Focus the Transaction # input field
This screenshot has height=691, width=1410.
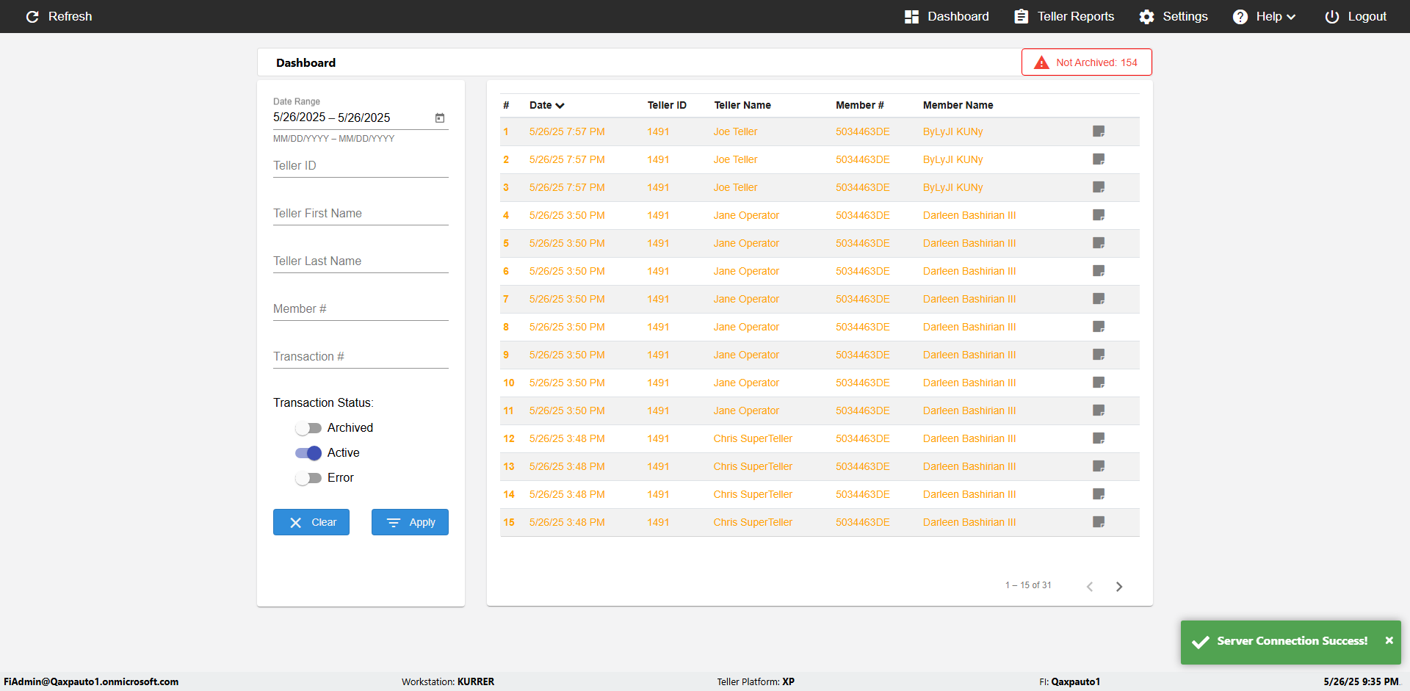tap(361, 357)
